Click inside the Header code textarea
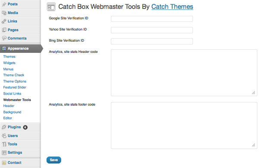 click(184, 73)
